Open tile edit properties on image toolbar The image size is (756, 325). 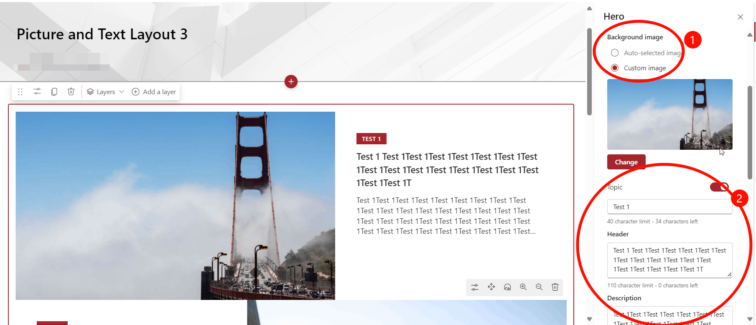click(x=475, y=287)
